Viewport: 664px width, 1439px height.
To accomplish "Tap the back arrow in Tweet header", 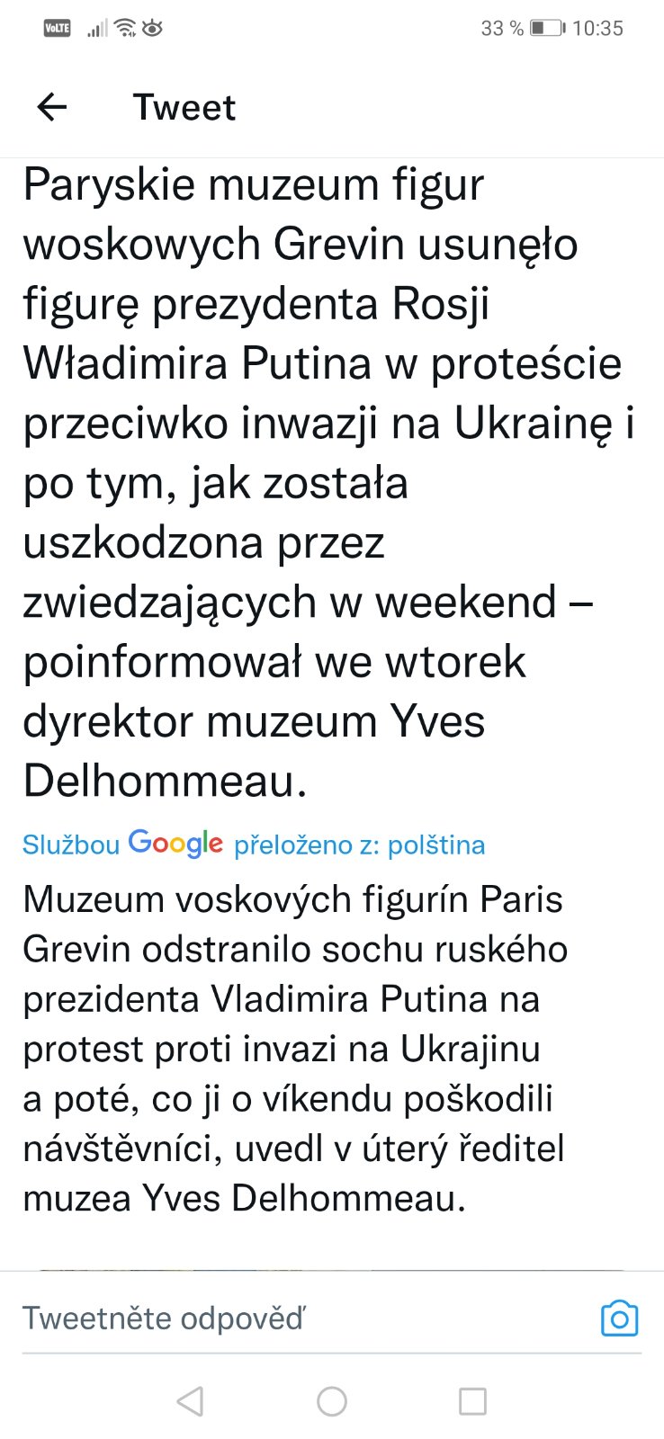I will coord(52,108).
